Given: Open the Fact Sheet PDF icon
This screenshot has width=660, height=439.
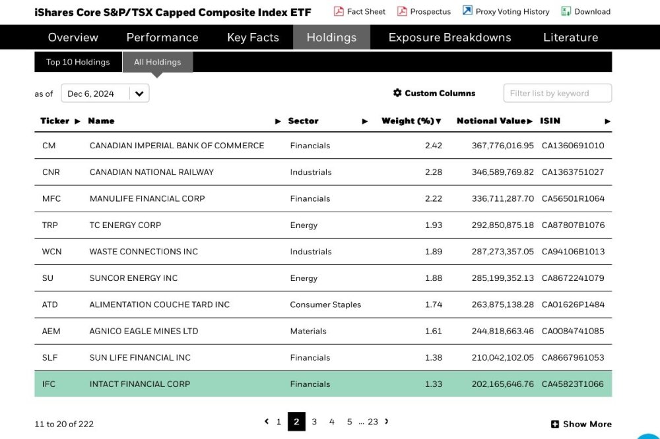Looking at the screenshot, I should (x=339, y=11).
